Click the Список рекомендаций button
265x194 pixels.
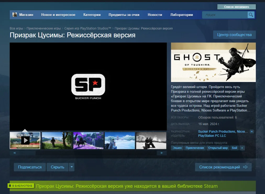pyautogui.click(x=223, y=167)
